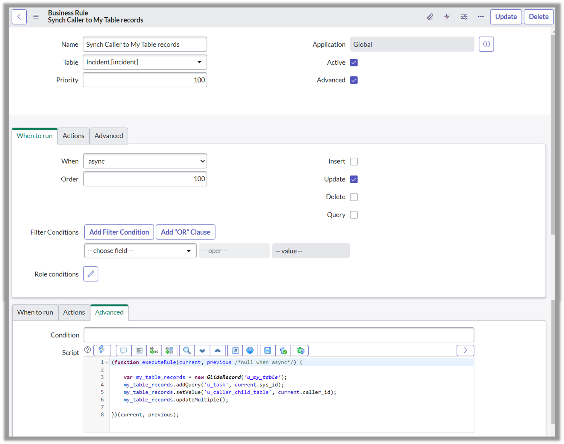
Task: Format the script code
Action: click(139, 350)
